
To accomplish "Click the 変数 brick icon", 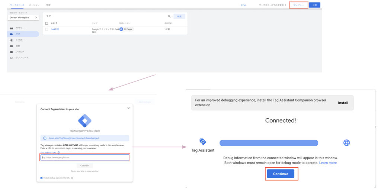I will (12, 46).
